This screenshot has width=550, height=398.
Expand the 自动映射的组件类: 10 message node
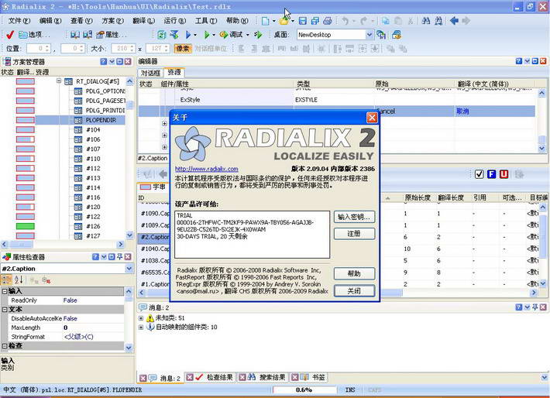(x=141, y=328)
